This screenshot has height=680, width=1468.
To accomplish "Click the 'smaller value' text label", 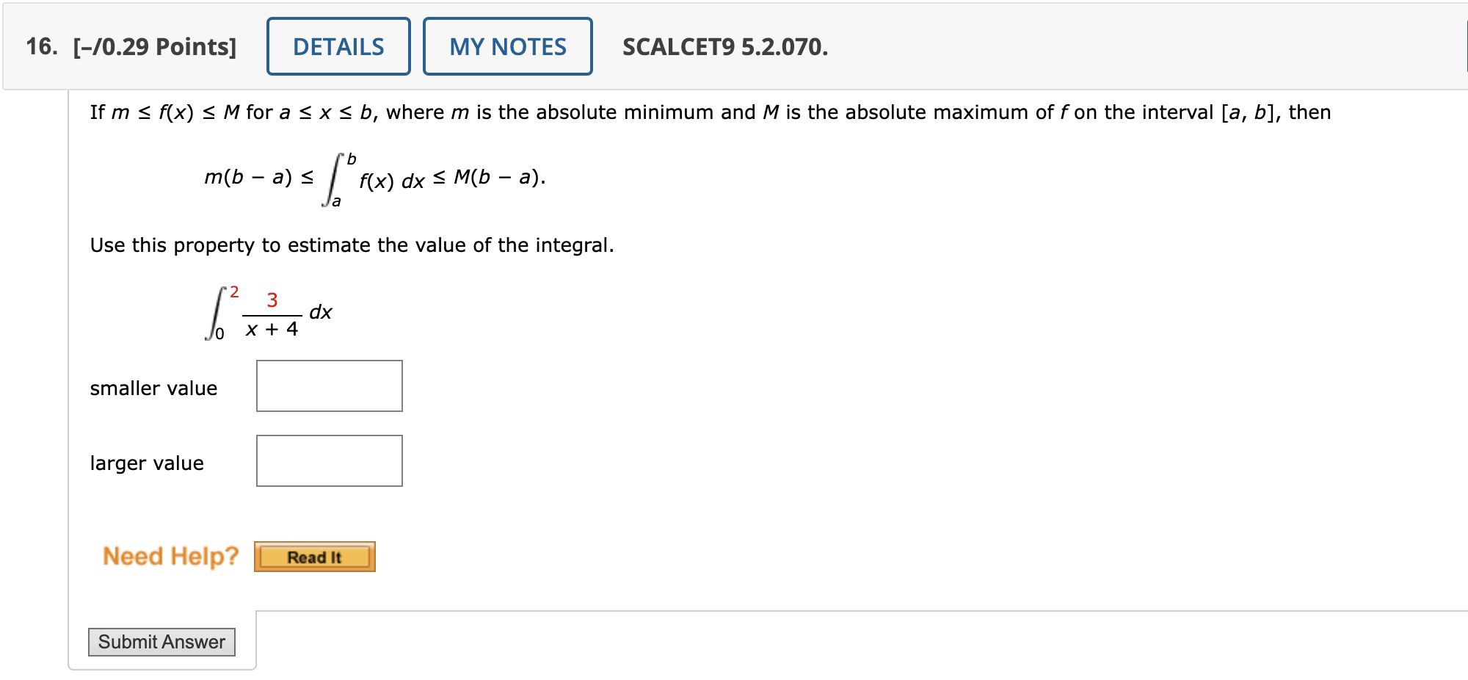I will coord(153,388).
